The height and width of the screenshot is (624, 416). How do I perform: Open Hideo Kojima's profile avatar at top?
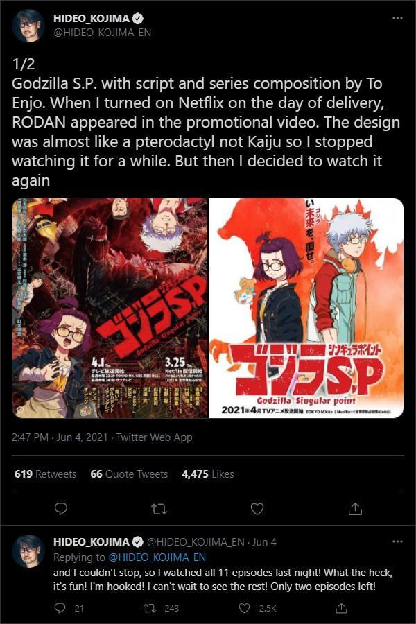(x=28, y=26)
